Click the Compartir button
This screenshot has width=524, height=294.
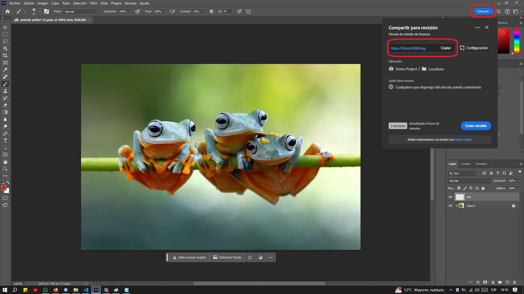click(x=483, y=11)
